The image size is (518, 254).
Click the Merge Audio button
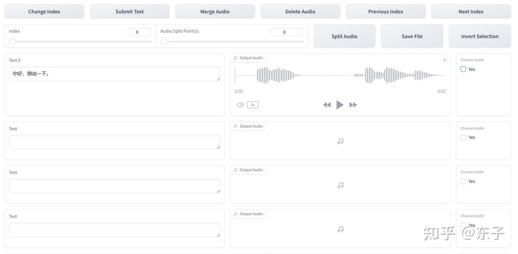(x=215, y=11)
